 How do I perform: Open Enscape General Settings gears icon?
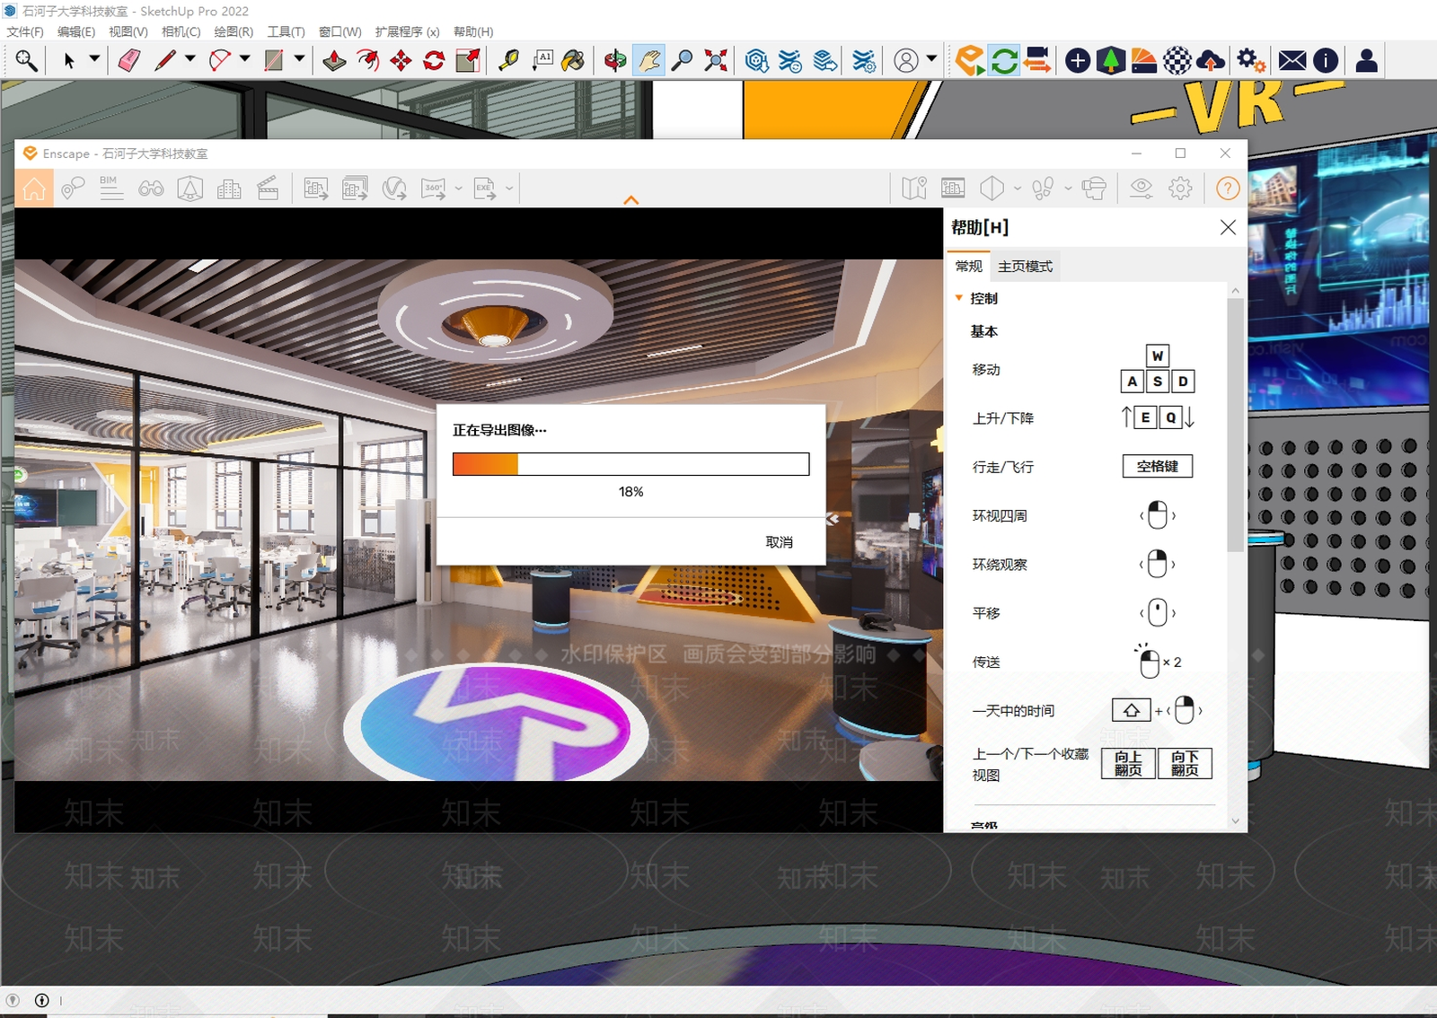tap(1250, 60)
